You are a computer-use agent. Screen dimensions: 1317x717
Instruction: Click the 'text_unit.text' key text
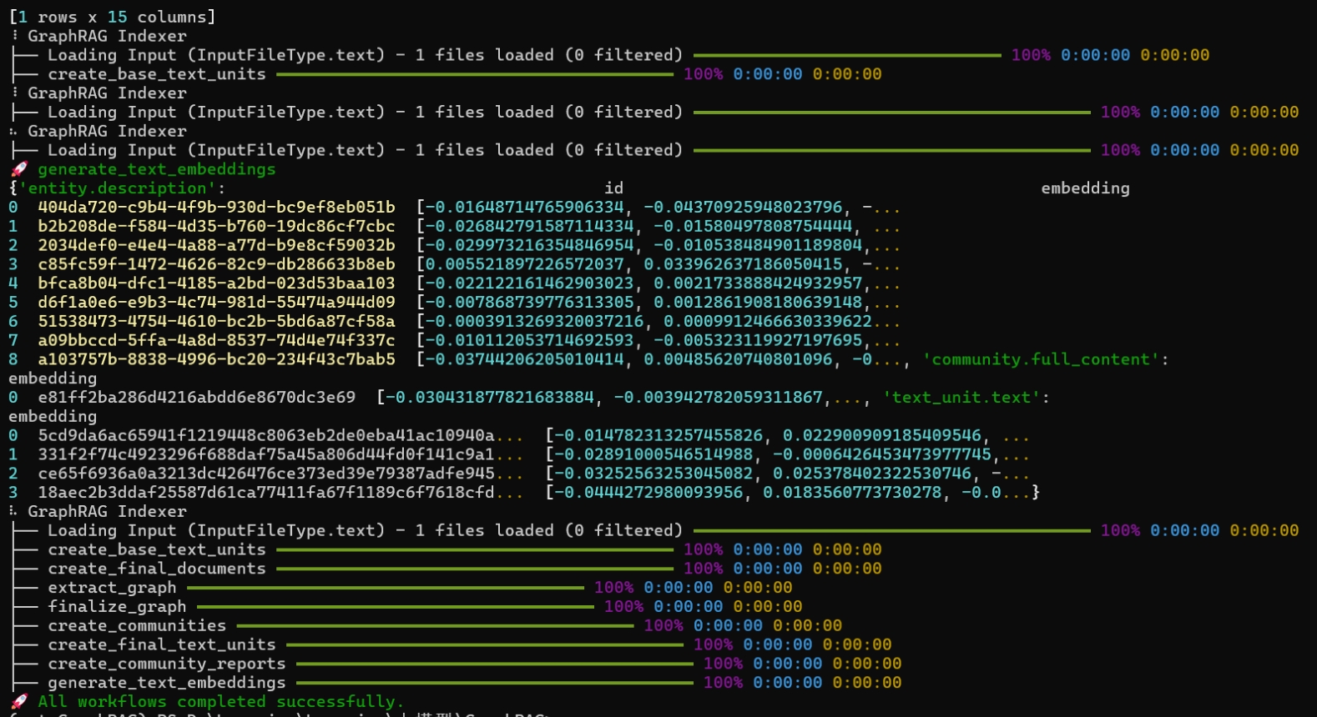[961, 398]
